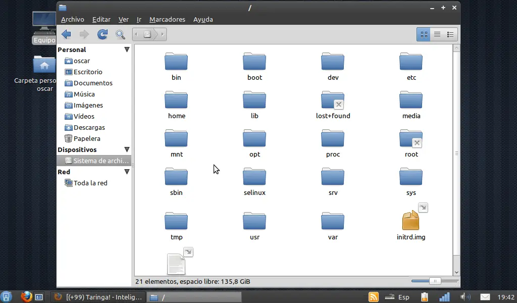Adjust the zoom slider in status bar
The image size is (517, 303).
coord(435,281)
